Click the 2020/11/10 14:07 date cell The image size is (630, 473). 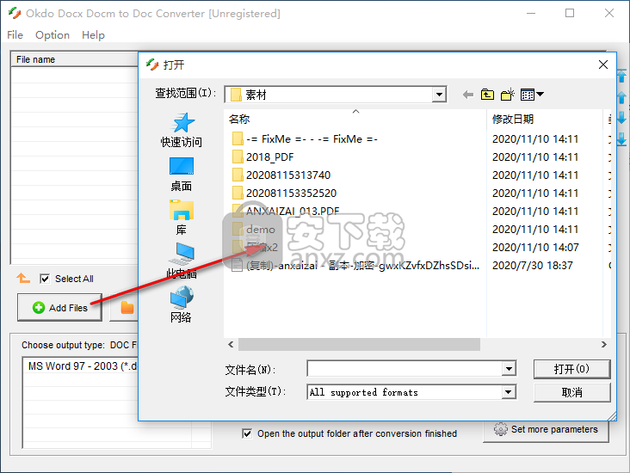tap(535, 248)
